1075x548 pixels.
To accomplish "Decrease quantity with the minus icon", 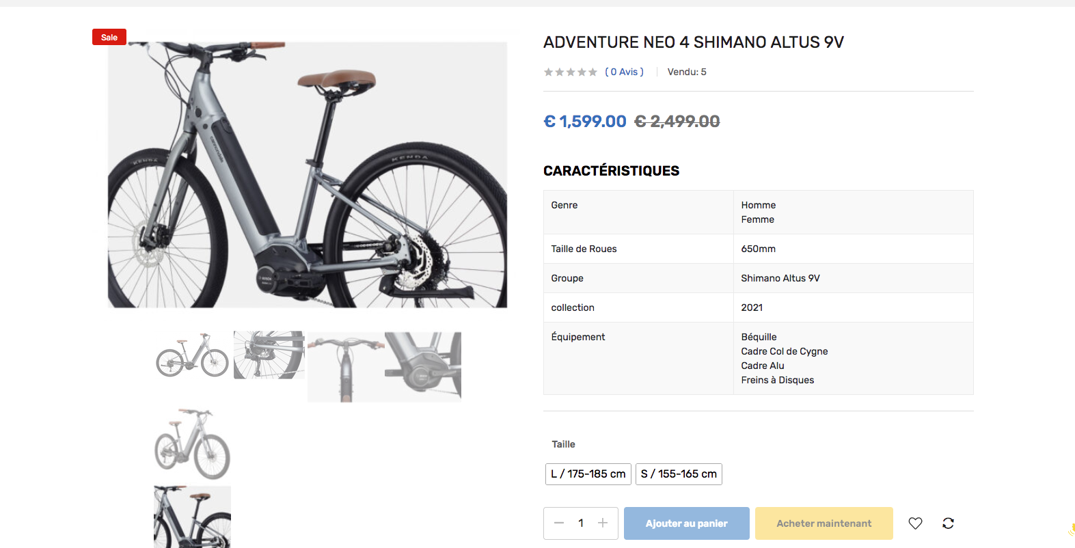I will point(559,523).
